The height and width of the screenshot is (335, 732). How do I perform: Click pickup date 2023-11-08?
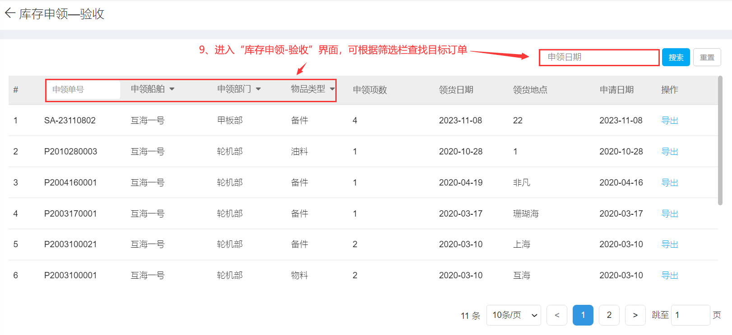point(460,120)
